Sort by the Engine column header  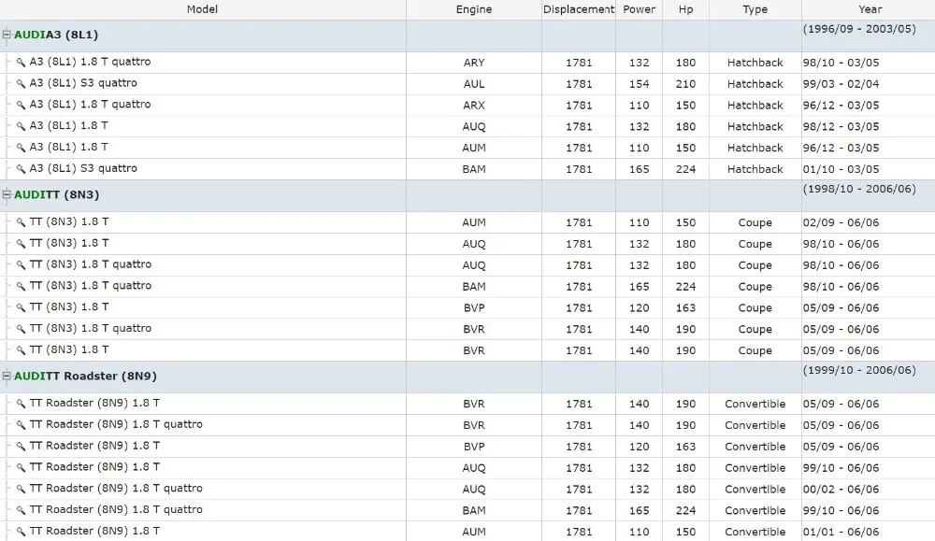(x=474, y=9)
